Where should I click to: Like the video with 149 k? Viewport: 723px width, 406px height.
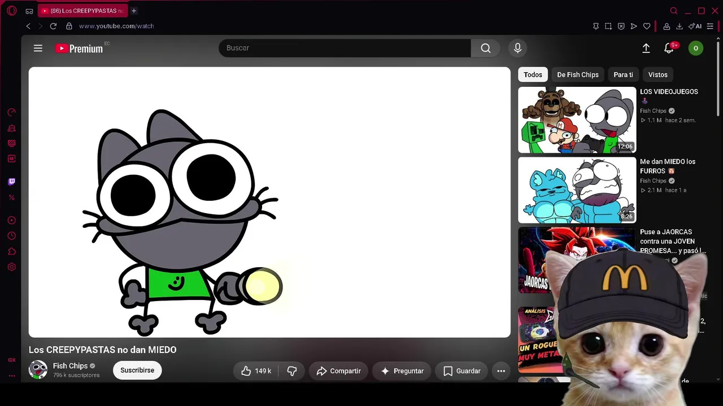256,371
